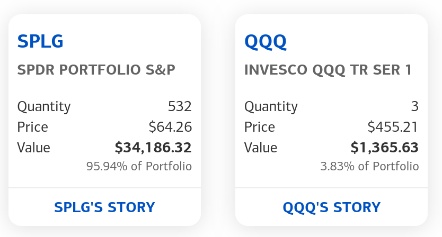This screenshot has width=442, height=237.
Task: Open the QQQ ticker link
Action: [x=266, y=41]
